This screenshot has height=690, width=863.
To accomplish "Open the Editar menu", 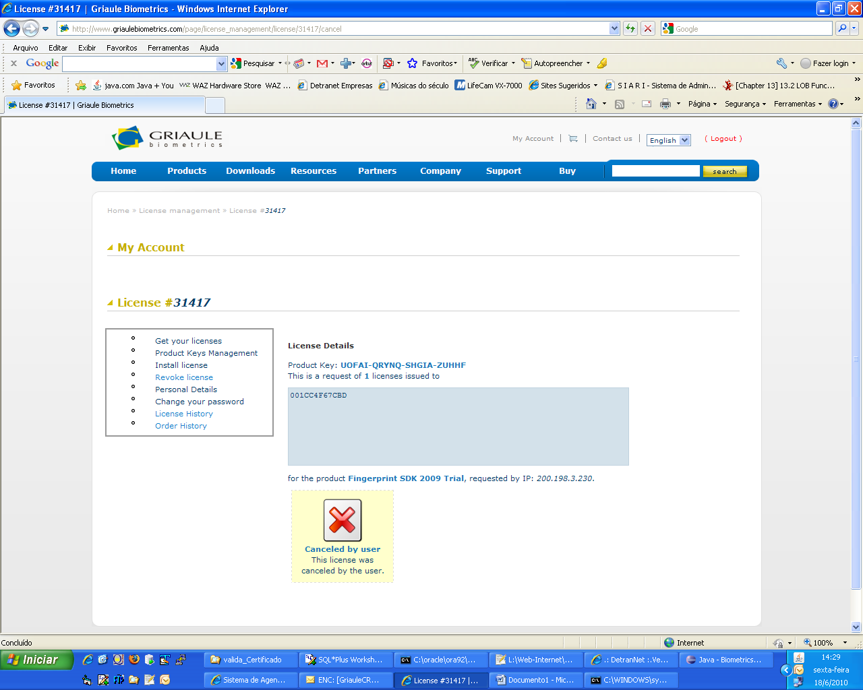I will [58, 48].
